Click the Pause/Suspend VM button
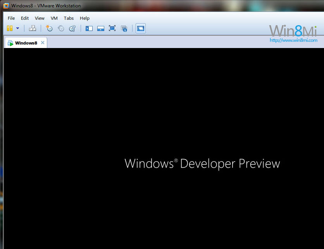The width and height of the screenshot is (324, 249). click(10, 28)
